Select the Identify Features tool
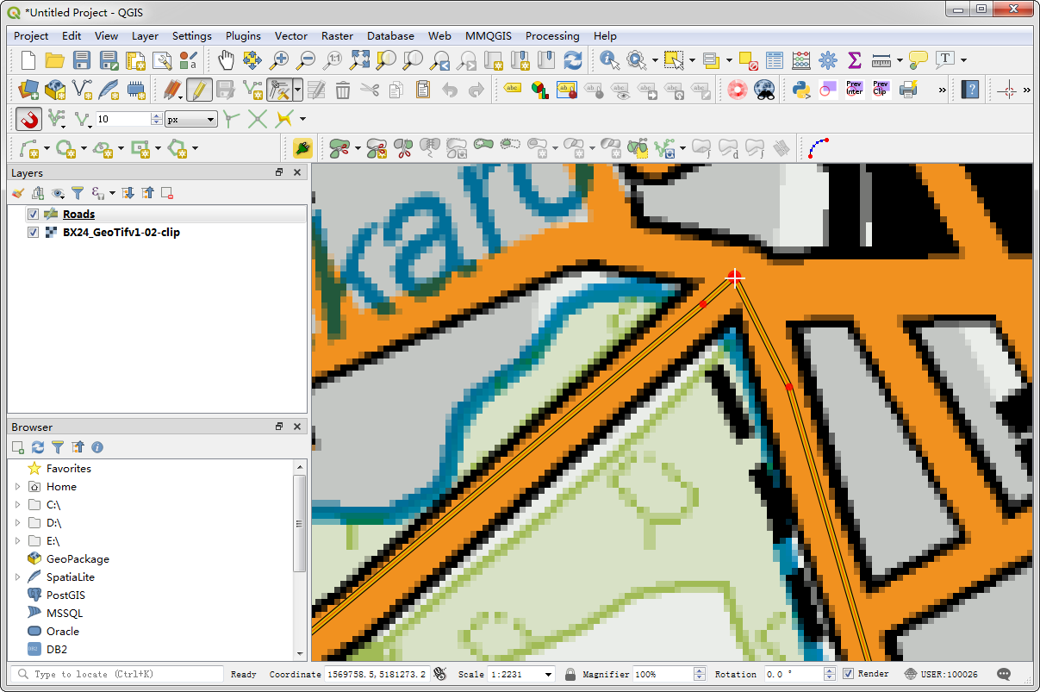1040x692 pixels. point(610,60)
